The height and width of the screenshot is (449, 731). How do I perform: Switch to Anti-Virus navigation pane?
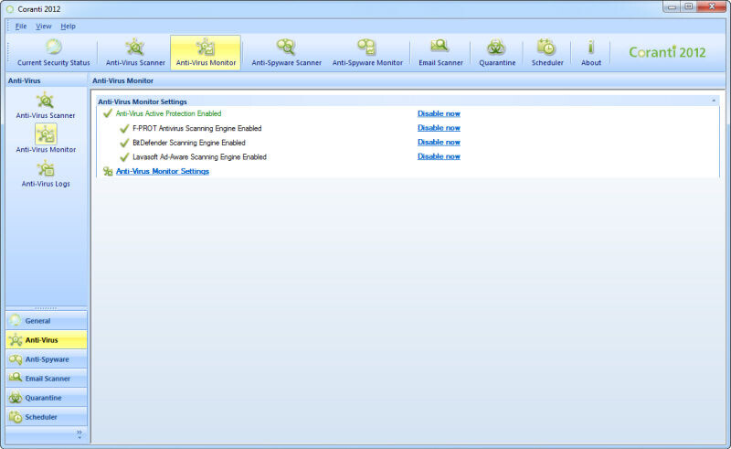47,340
